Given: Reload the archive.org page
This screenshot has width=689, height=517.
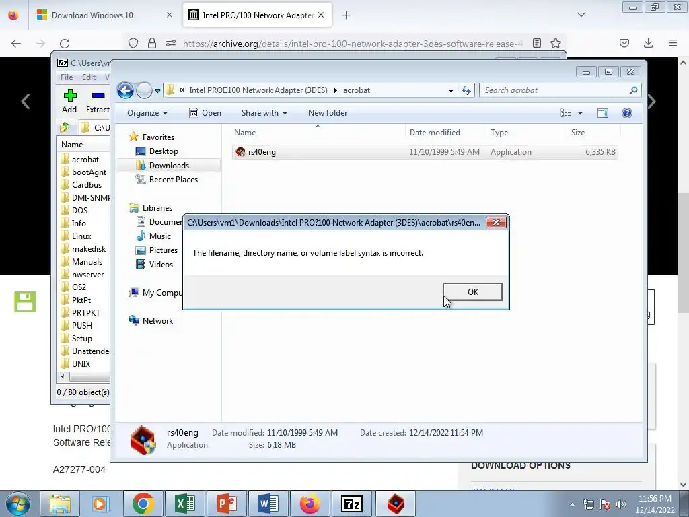Looking at the screenshot, I should [x=65, y=43].
